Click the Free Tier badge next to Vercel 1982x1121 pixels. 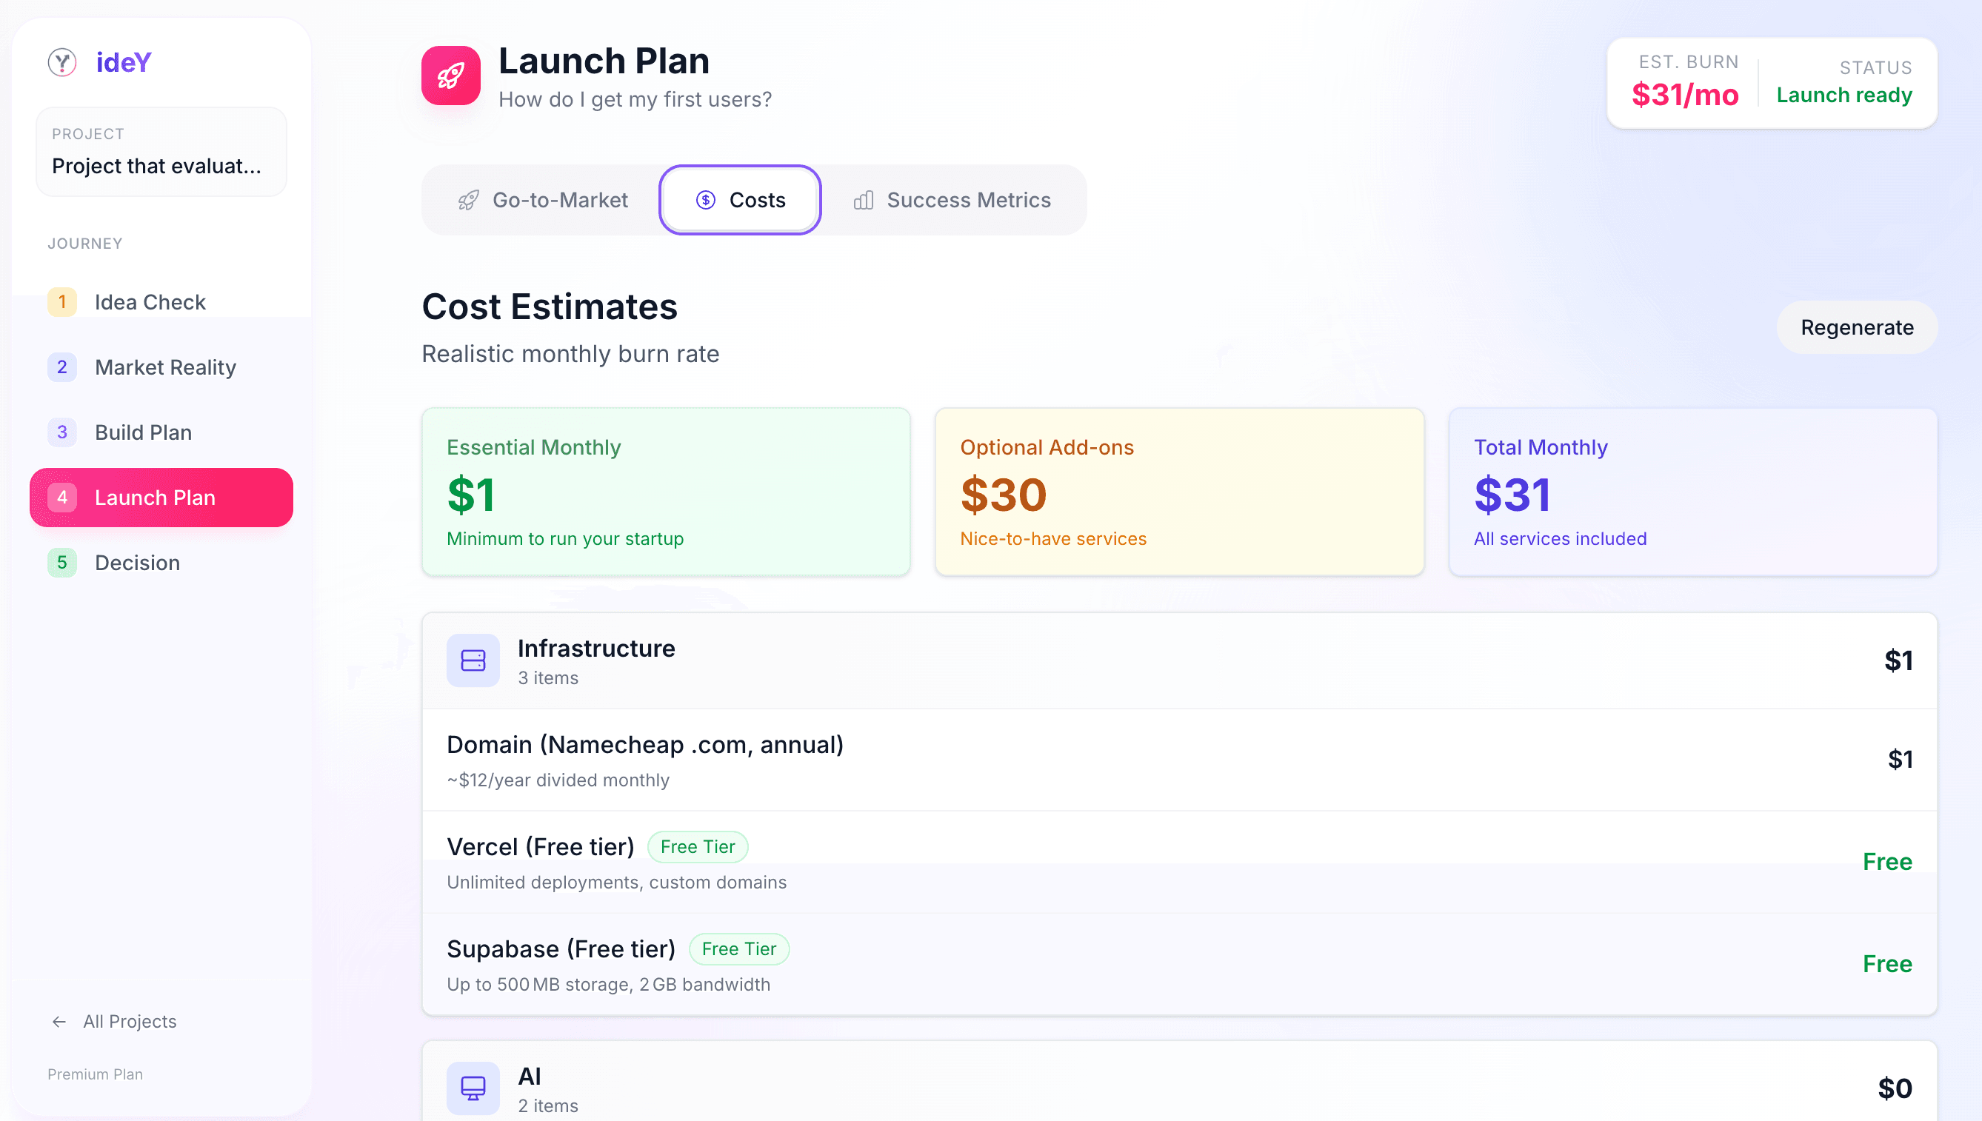click(x=698, y=846)
